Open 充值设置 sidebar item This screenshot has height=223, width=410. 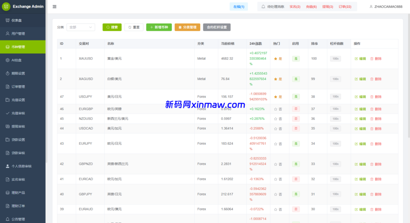click(23, 100)
